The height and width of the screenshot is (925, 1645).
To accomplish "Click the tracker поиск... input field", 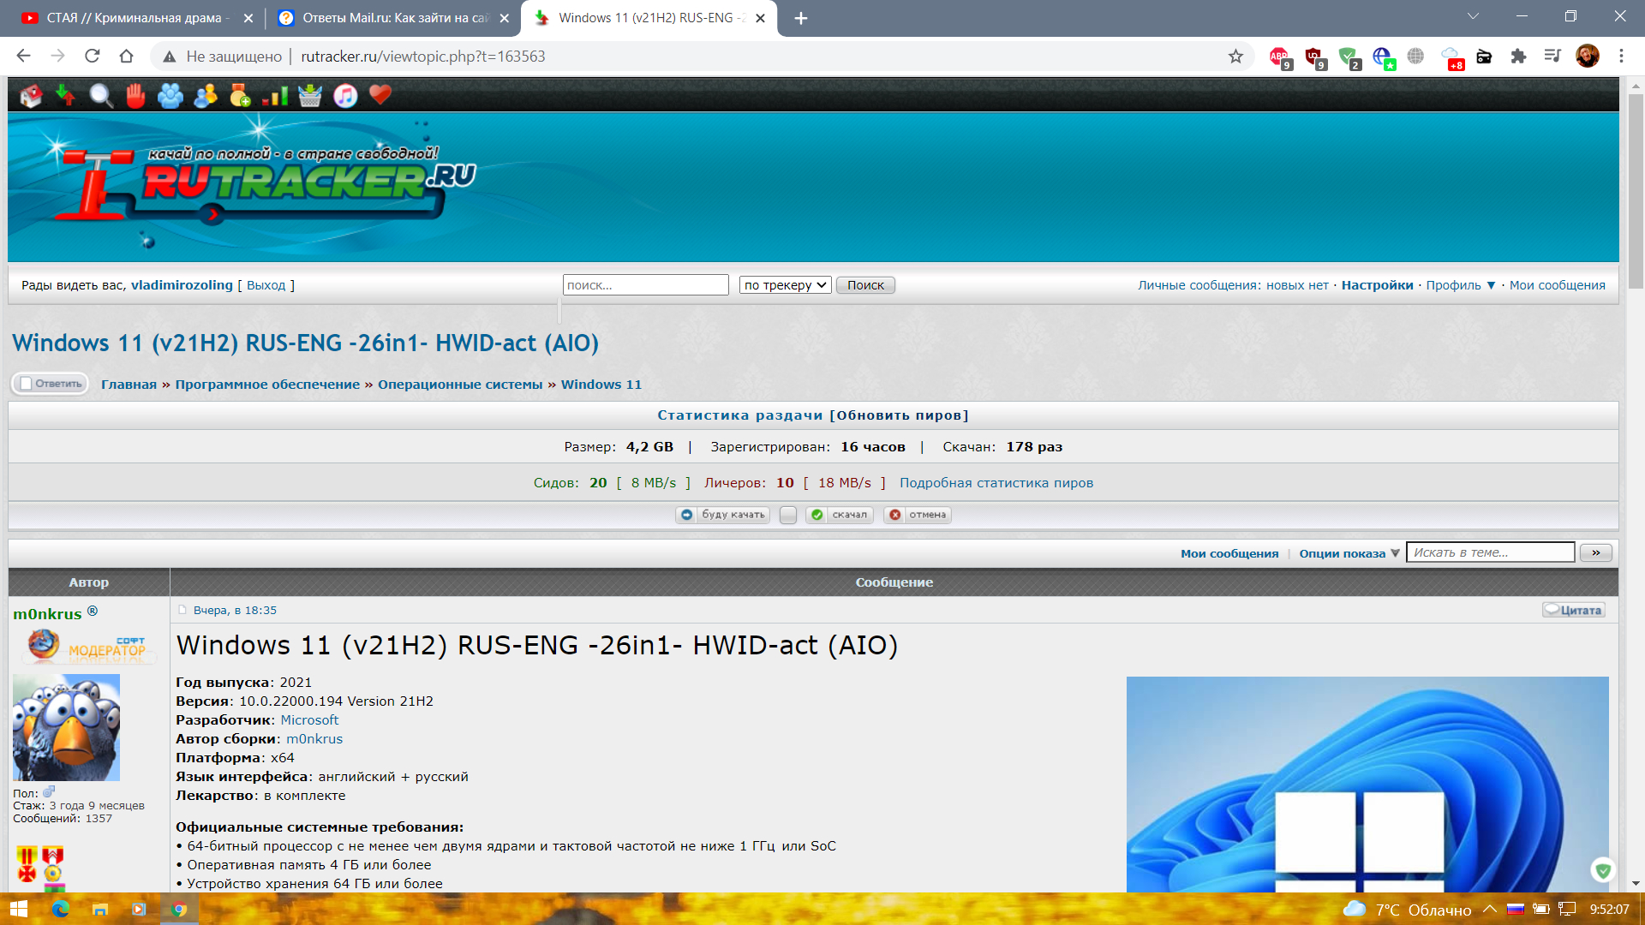I will point(646,285).
